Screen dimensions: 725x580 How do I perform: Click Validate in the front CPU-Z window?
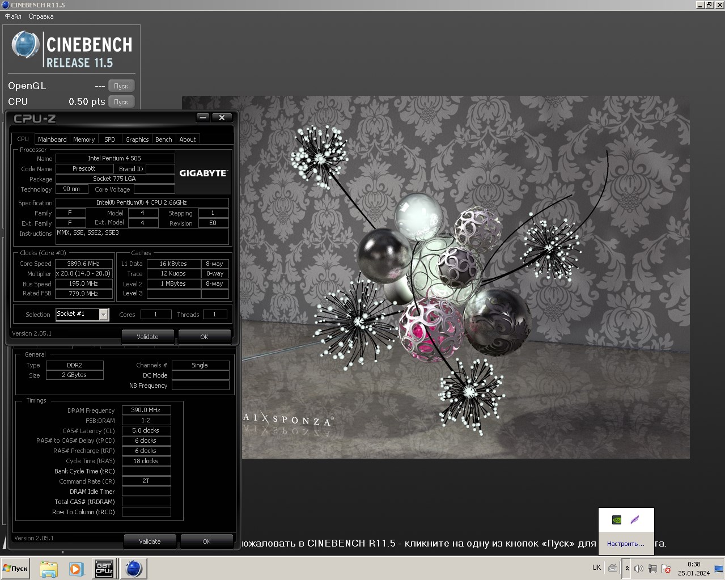(148, 337)
